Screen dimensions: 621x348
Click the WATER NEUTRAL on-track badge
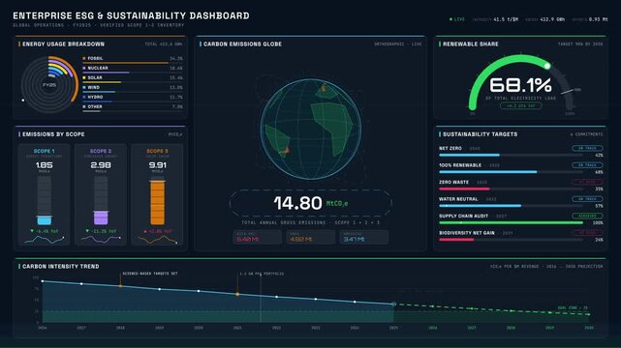[587, 199]
